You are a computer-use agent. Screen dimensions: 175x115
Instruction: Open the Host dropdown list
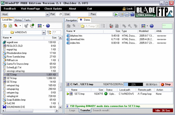click(x=47, y=14)
